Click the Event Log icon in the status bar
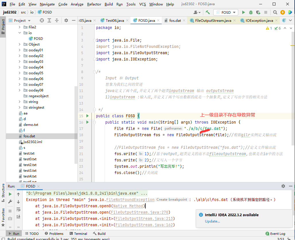Image resolution: width=295 pixels, height=240 pixels. point(267,233)
